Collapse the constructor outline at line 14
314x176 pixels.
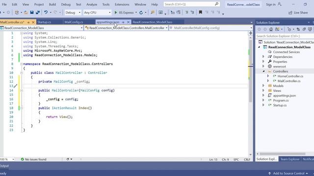[x=22, y=90]
